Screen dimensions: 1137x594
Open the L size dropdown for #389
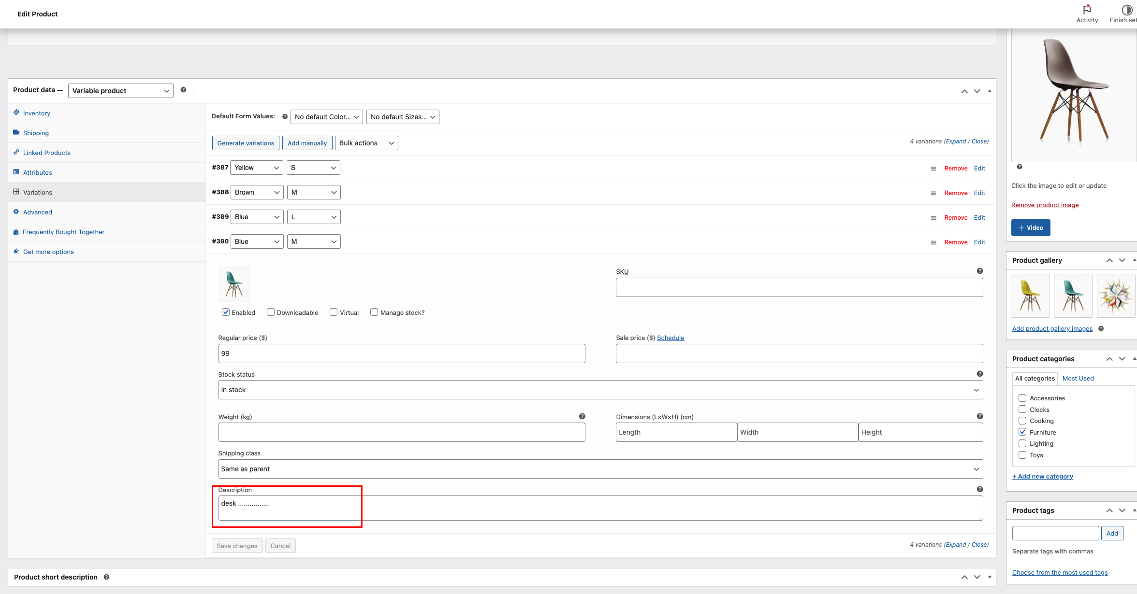pos(314,217)
